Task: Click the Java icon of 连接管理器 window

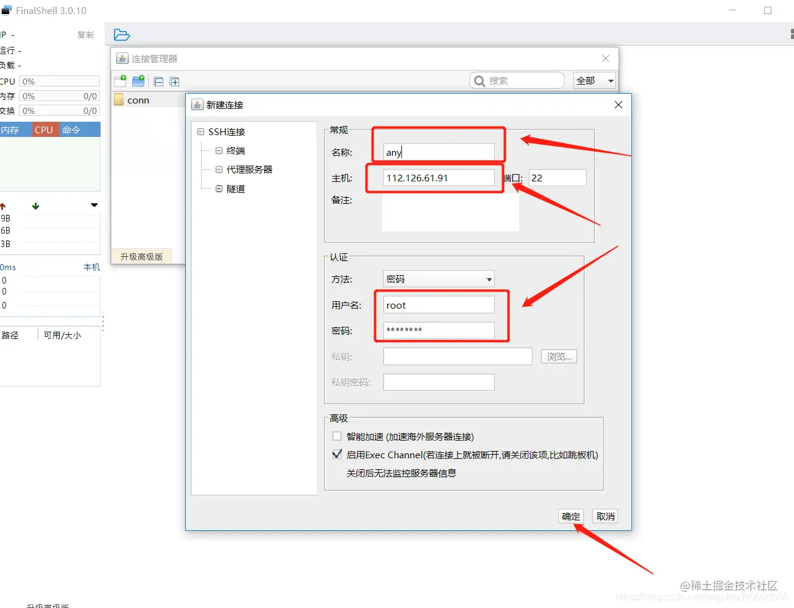Action: click(122, 58)
